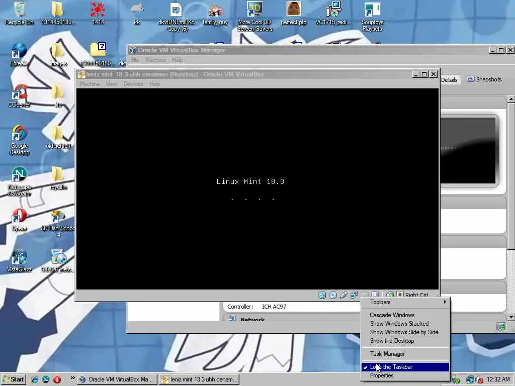Viewport: 515px width, 386px height.
Task: Click the network adapters status icon
Action: click(354, 295)
